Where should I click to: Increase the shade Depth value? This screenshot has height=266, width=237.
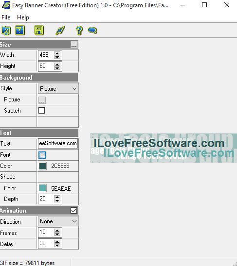pyautogui.click(x=57, y=197)
